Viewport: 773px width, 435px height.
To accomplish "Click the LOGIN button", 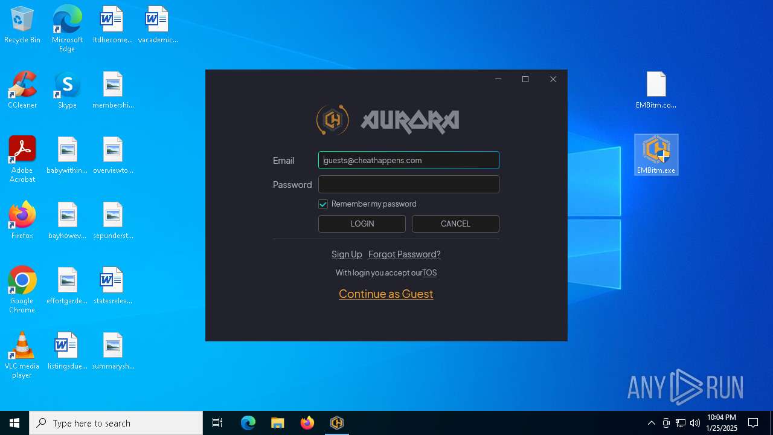I will tap(362, 224).
